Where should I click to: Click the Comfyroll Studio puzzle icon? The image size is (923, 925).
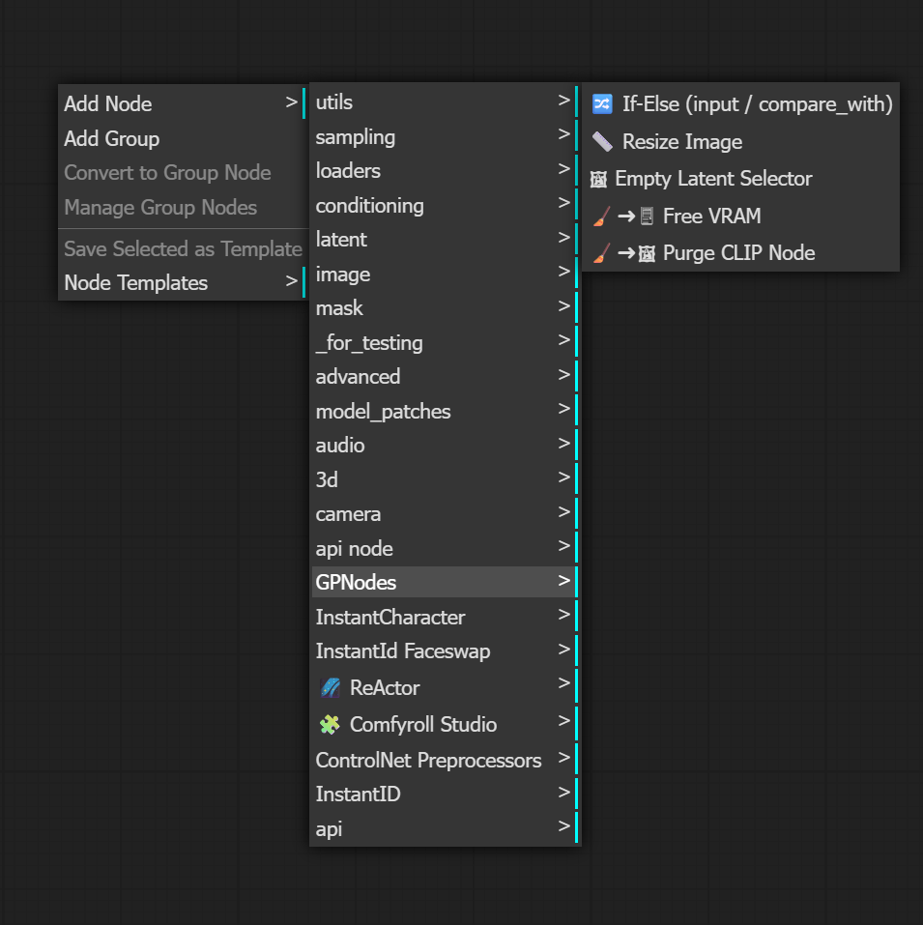tap(330, 724)
